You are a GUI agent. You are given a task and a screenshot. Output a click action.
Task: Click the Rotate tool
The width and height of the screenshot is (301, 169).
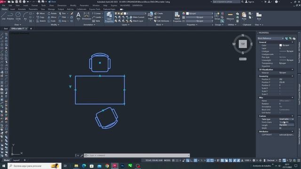click(52, 14)
